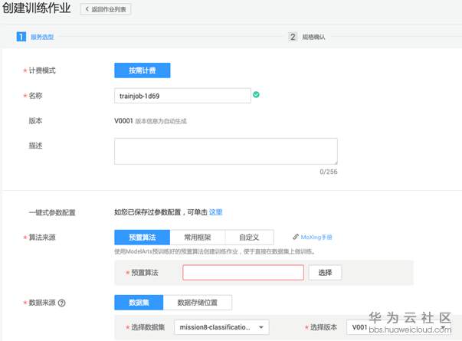Click the 创建训练作业 page title
This screenshot has width=462, height=341.
coord(37,8)
